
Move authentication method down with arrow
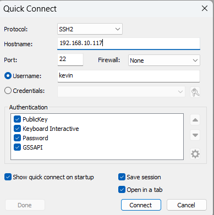[195, 135]
